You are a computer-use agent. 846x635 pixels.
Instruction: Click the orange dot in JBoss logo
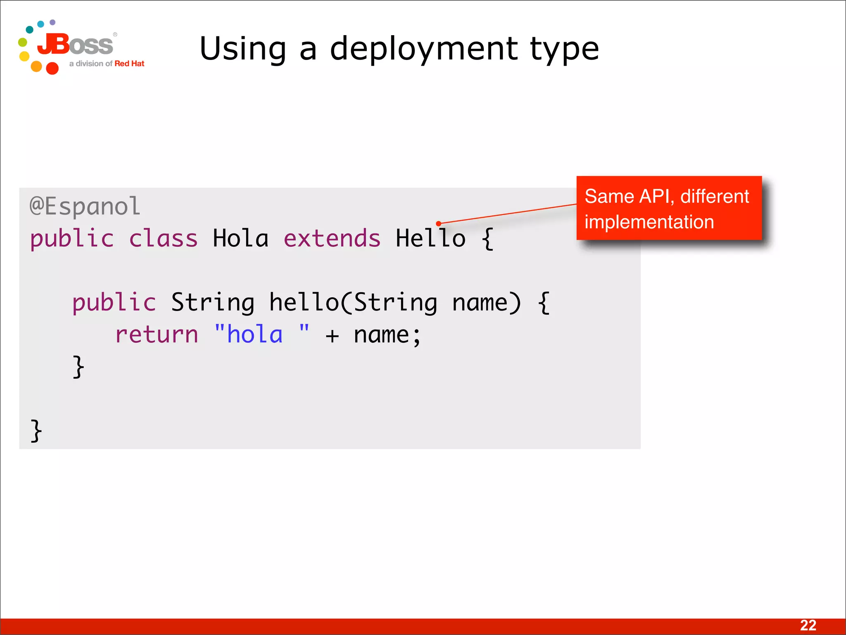(36, 66)
